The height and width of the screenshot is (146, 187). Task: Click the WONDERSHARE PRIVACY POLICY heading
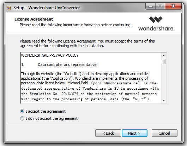coord(50,55)
